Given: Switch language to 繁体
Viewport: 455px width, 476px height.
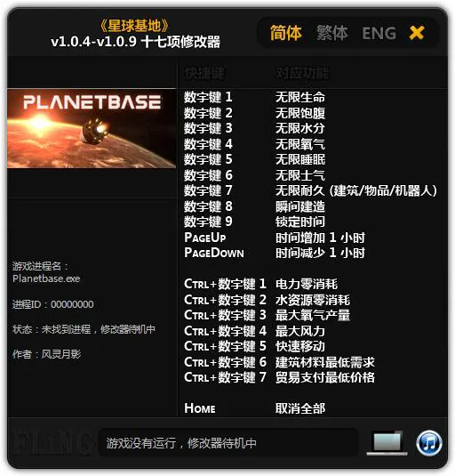Looking at the screenshot, I should pyautogui.click(x=332, y=33).
